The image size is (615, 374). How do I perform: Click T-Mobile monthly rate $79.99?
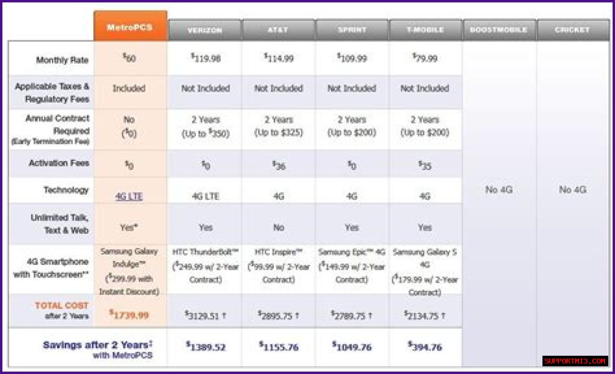pos(425,59)
